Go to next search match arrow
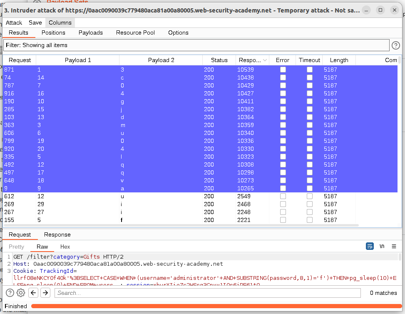Viewport: 405px width, 314px height. tap(45, 293)
